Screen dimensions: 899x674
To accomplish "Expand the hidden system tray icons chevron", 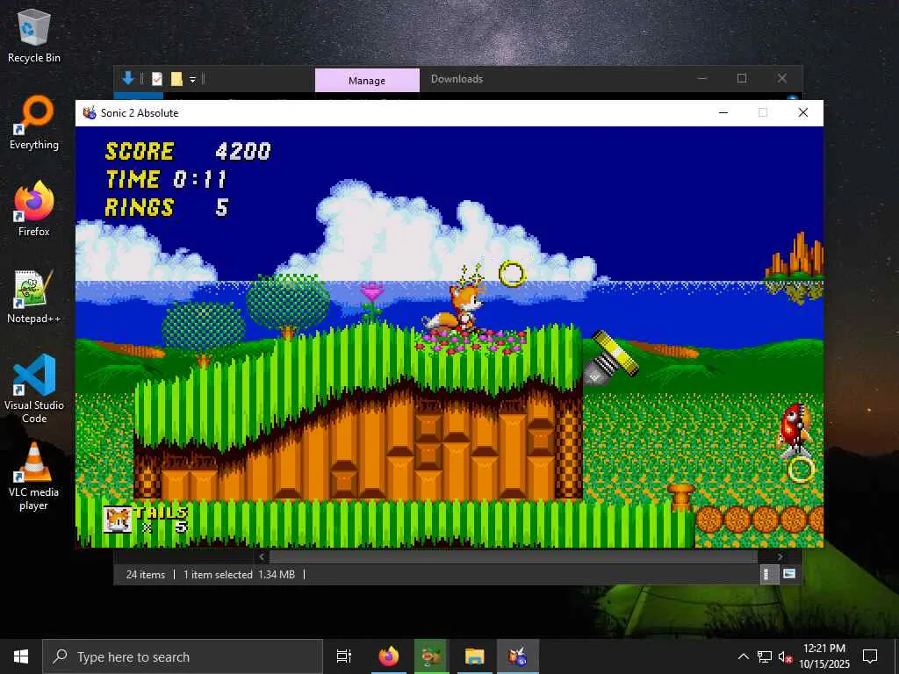I will click(743, 656).
